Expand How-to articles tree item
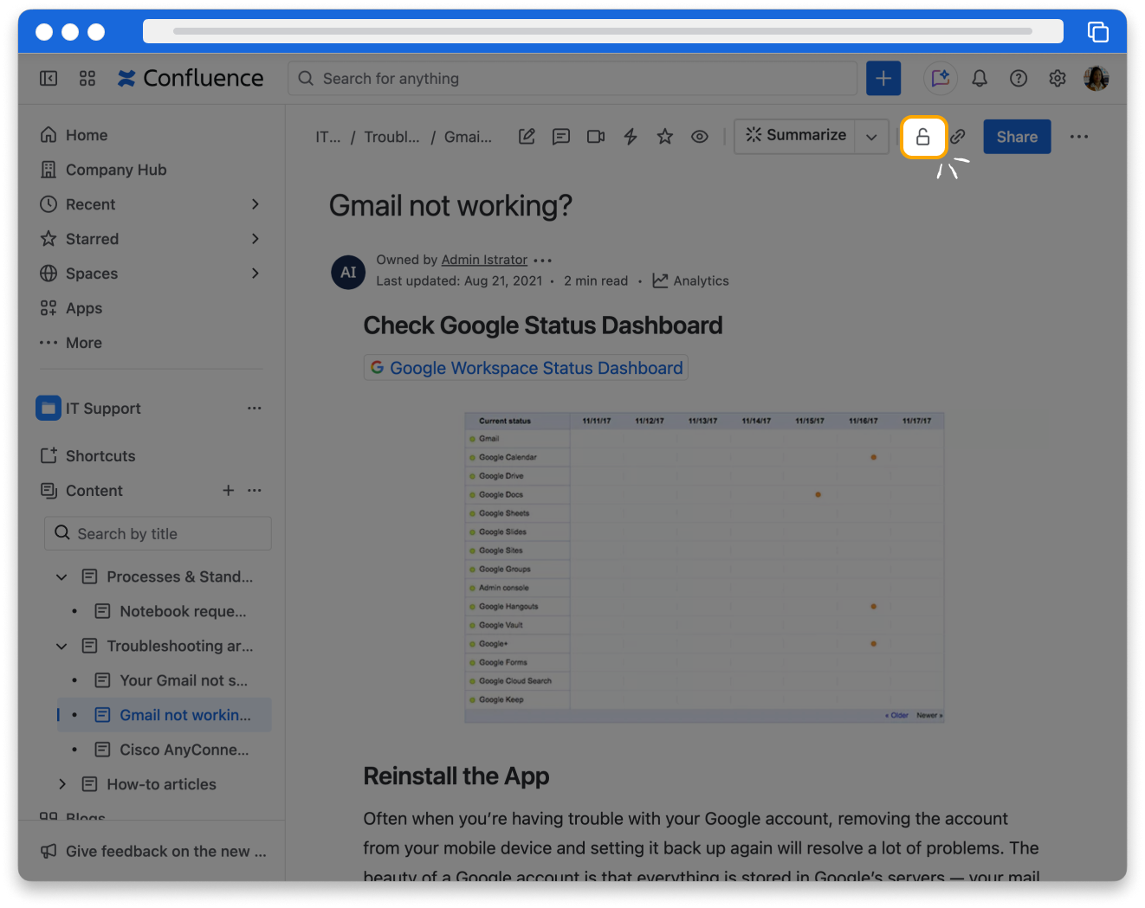The image size is (1145, 908). pyautogui.click(x=61, y=784)
